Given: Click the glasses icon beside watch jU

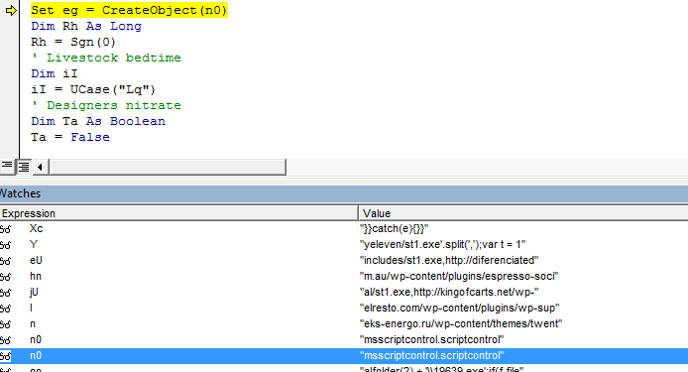Looking at the screenshot, I should point(5,293).
